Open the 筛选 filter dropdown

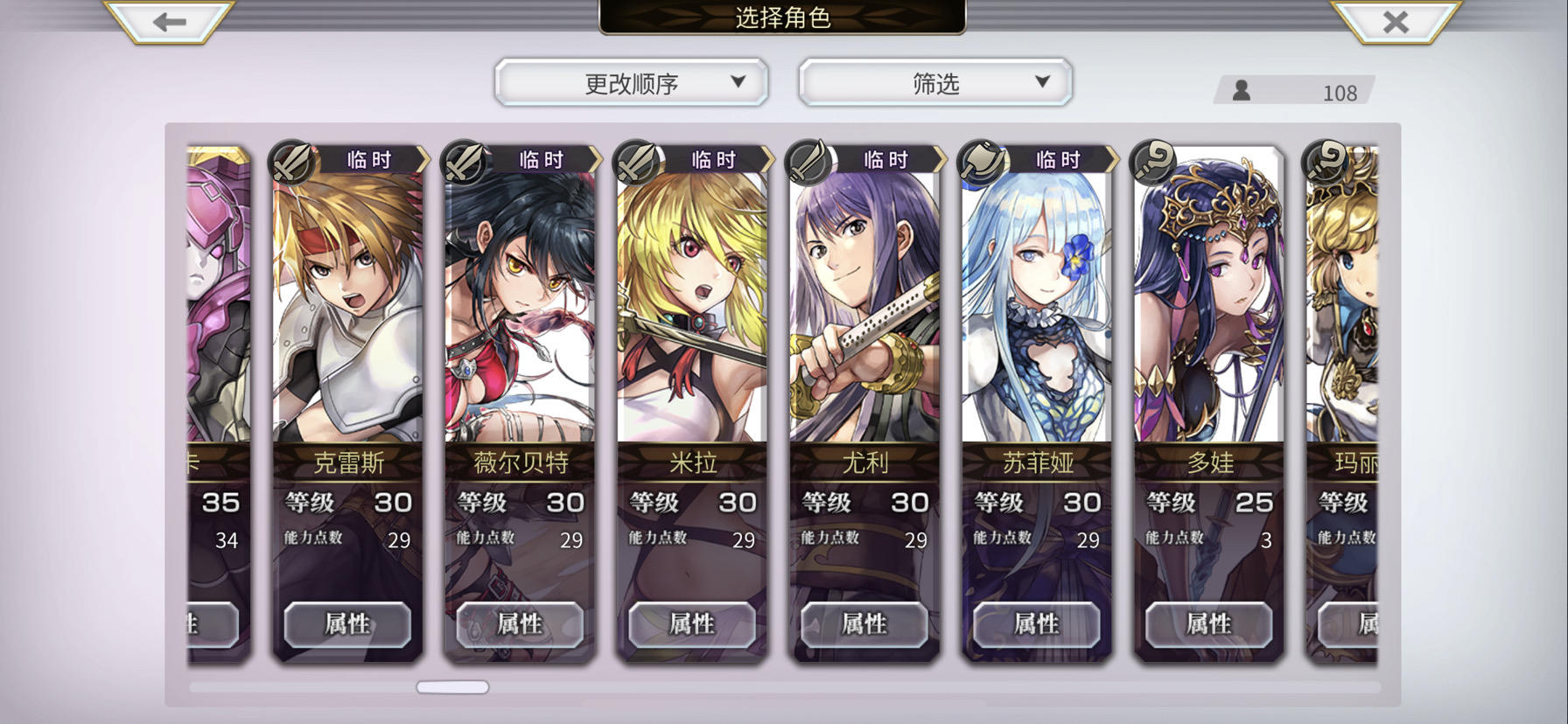click(x=934, y=83)
